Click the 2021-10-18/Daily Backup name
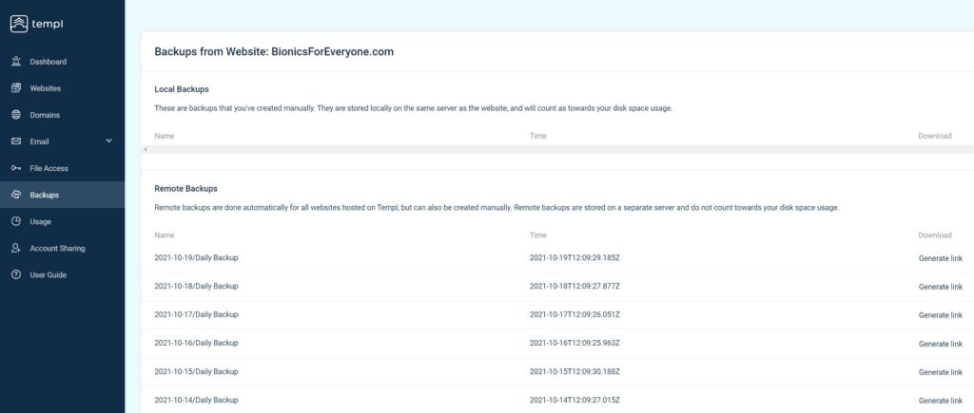 [196, 286]
